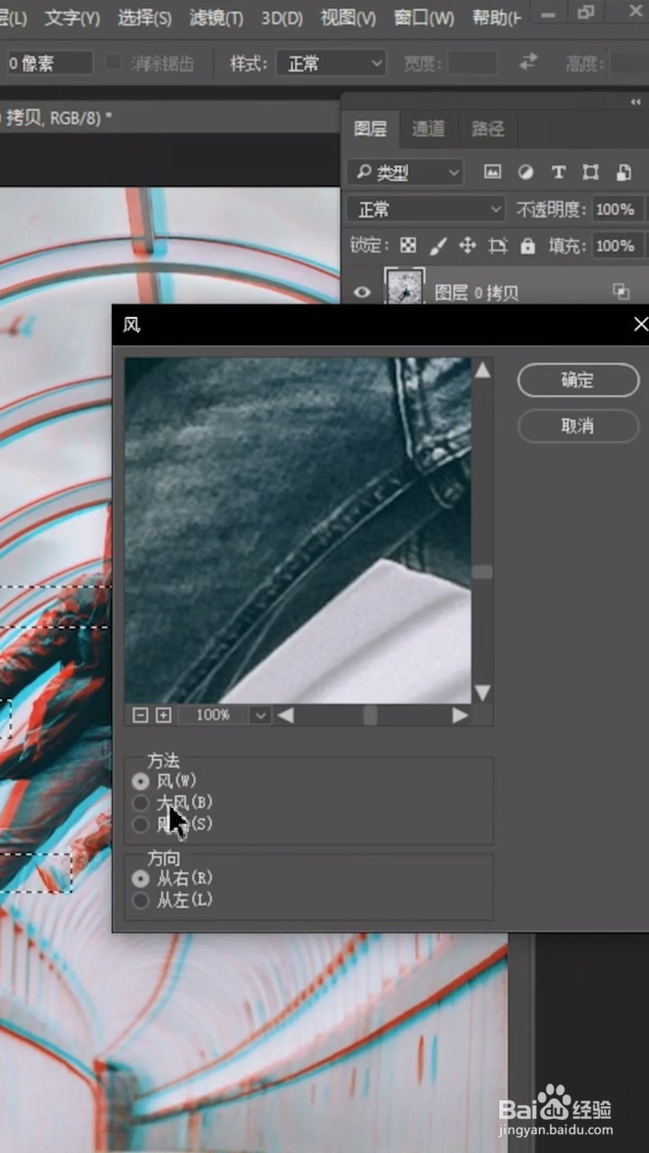Select shape layer filter icon

click(x=590, y=172)
